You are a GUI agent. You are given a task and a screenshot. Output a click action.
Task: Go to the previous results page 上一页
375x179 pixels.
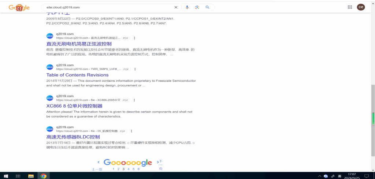97,169
